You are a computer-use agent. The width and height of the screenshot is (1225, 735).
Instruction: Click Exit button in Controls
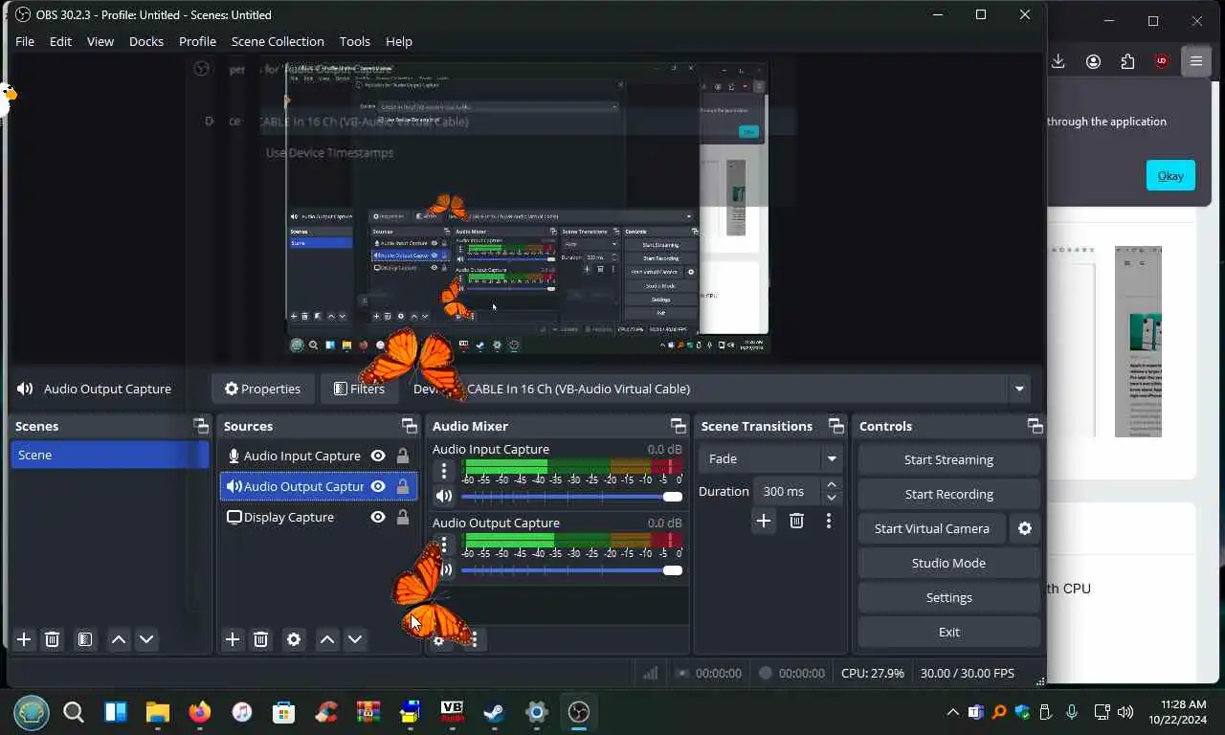tap(948, 632)
